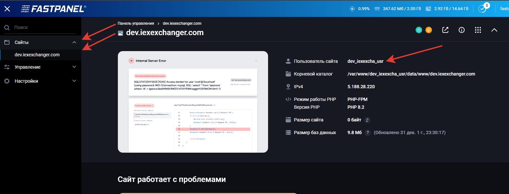Click the orange copy badge

[x=428, y=30]
